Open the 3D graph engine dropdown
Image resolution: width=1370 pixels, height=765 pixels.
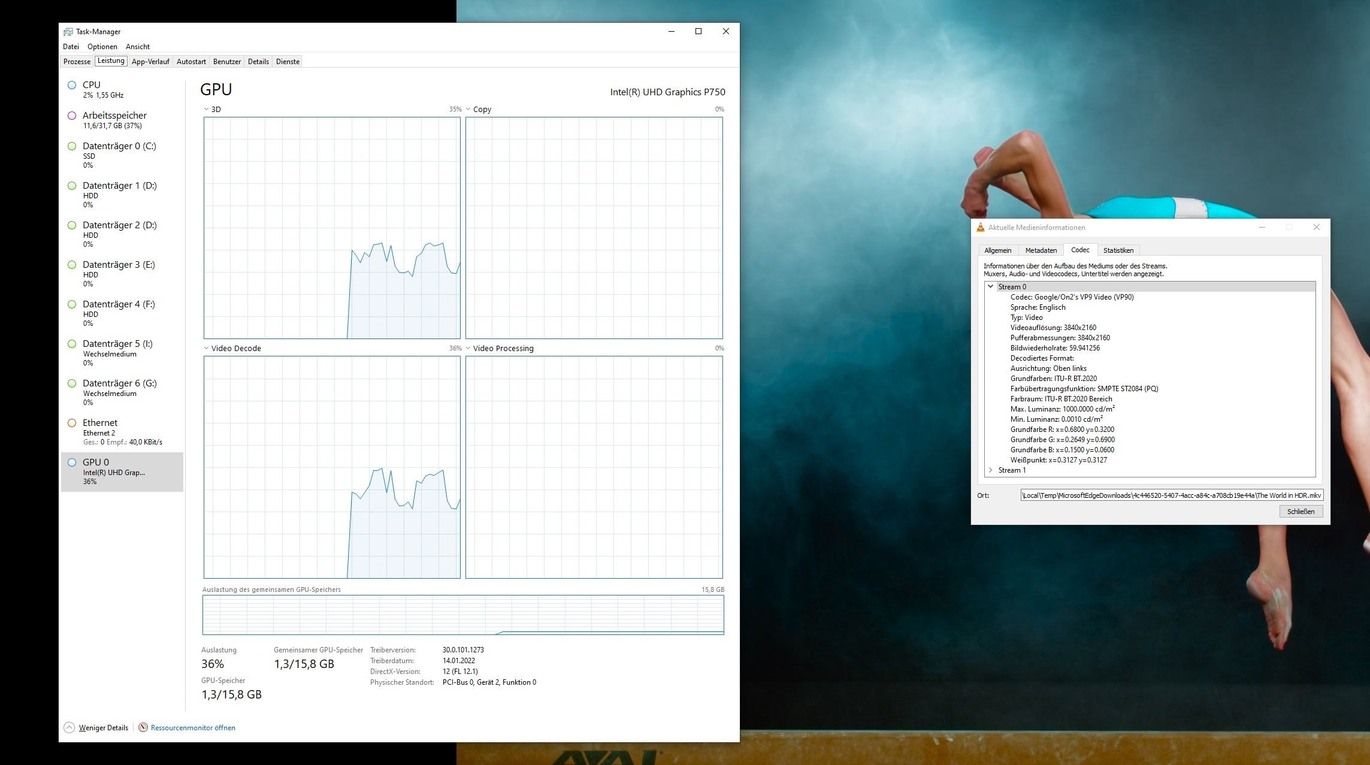207,110
